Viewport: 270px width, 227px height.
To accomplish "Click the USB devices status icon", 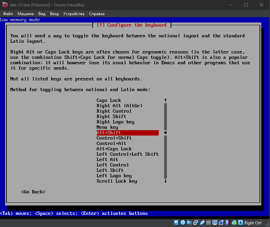I will point(202,223).
